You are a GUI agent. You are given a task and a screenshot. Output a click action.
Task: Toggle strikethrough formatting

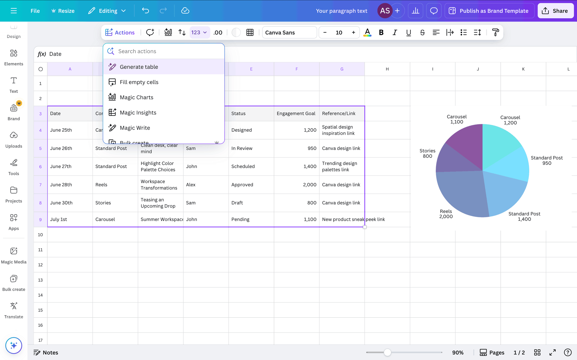coord(422,32)
